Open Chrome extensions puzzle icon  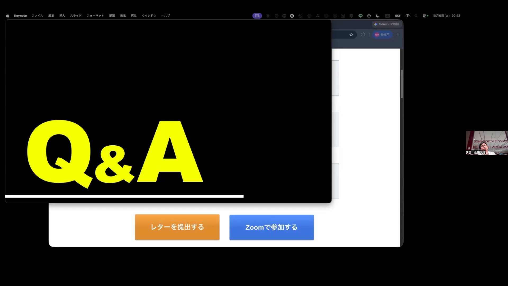point(363,35)
